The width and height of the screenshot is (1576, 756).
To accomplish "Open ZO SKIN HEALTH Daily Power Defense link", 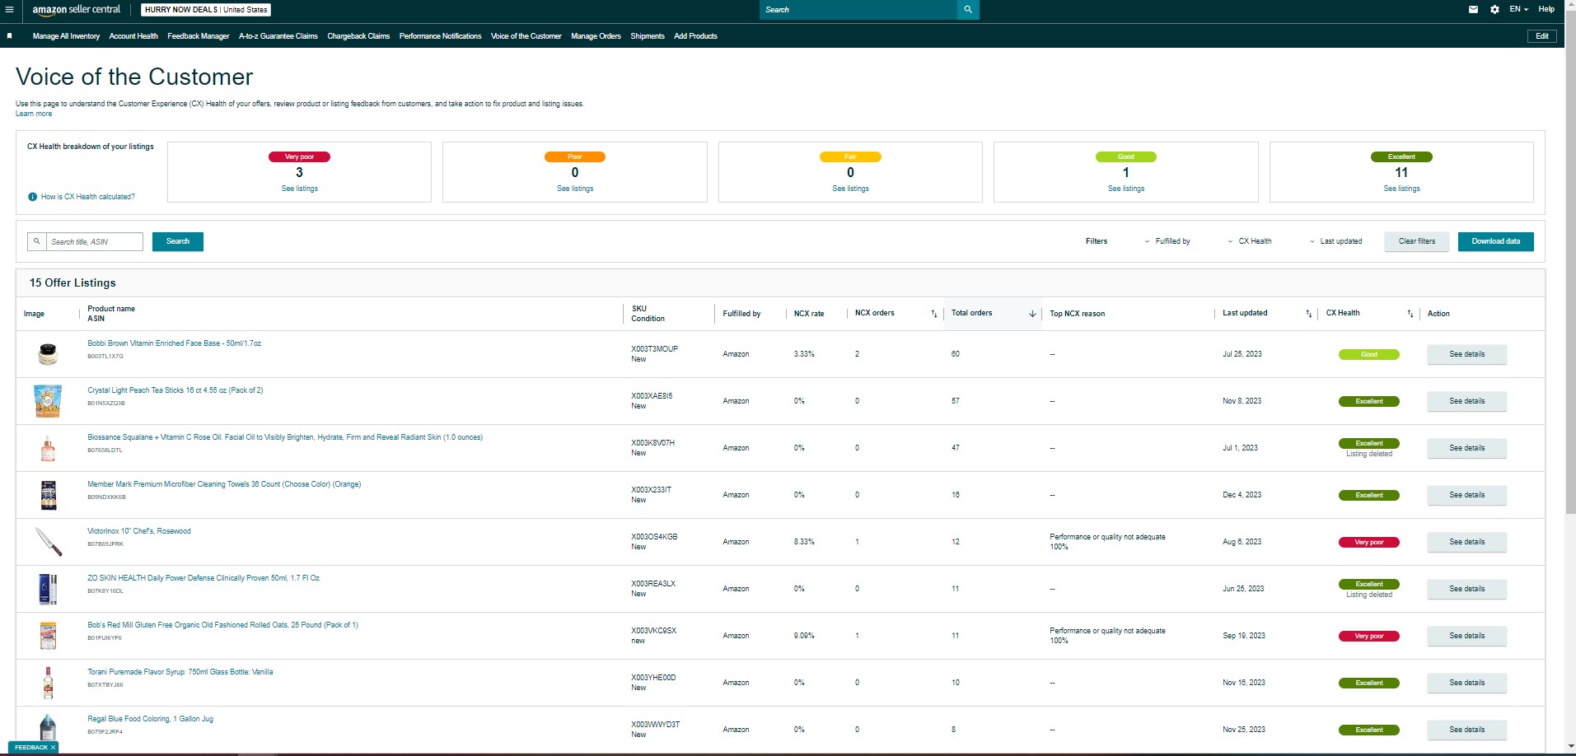I will 203,578.
